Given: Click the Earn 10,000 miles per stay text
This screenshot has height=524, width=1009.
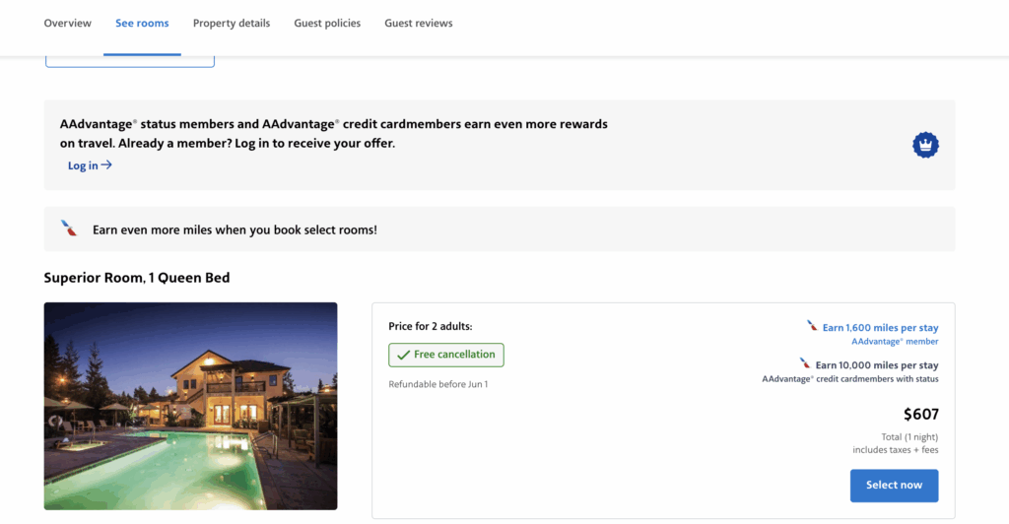Looking at the screenshot, I should point(876,365).
